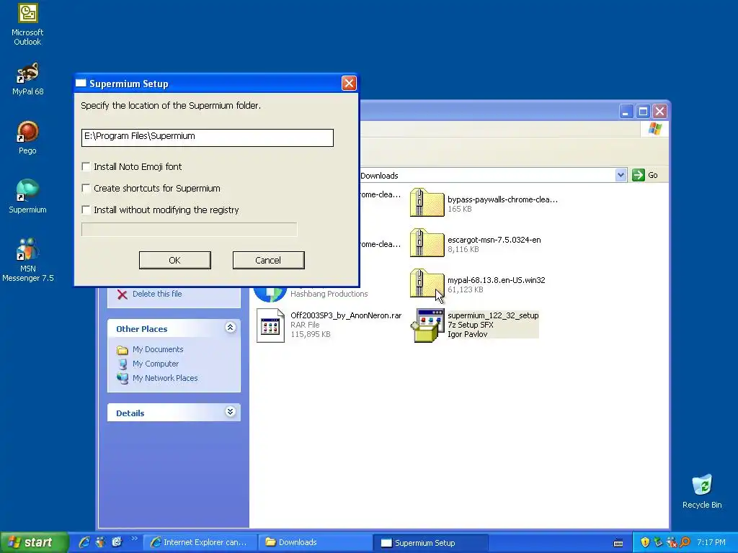Switch to Downloads taskbar button
The height and width of the screenshot is (553, 738).
tap(314, 543)
